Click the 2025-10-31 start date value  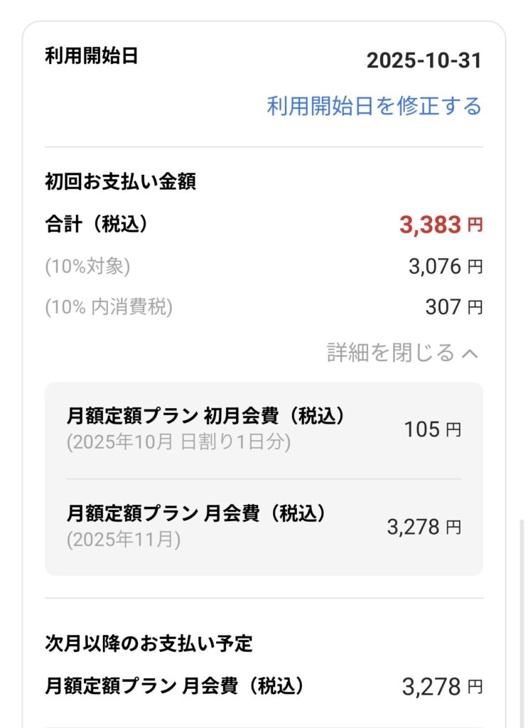tap(424, 60)
